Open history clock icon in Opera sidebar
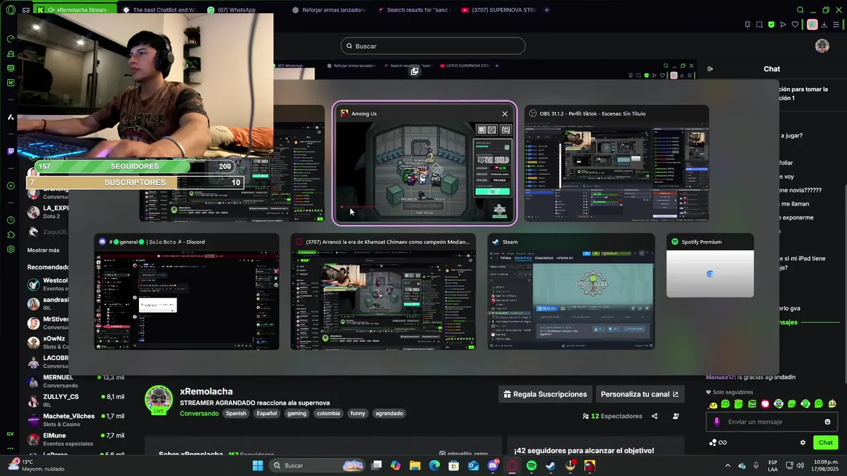 [x=10, y=220]
